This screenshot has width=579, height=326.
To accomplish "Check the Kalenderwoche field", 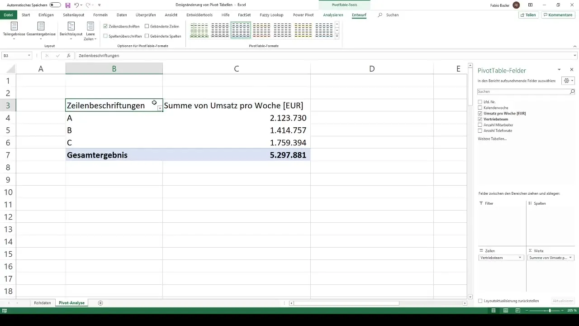I will tap(480, 108).
